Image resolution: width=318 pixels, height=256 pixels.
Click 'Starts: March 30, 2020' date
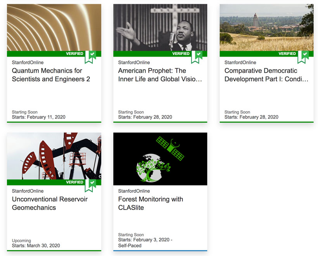pos(36,246)
